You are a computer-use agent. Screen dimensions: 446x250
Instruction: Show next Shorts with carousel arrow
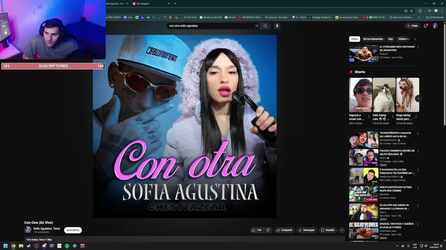tap(418, 98)
